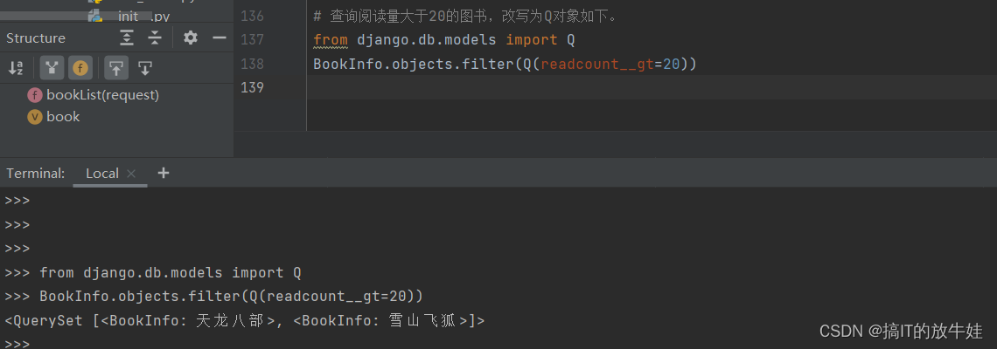Toggle the Show Inherited filter button
Screen dimensions: 997x349
(x=52, y=68)
